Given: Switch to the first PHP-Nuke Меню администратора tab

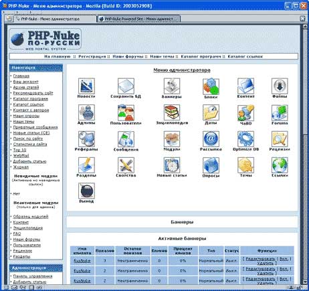Looking at the screenshot, I should (55, 19).
